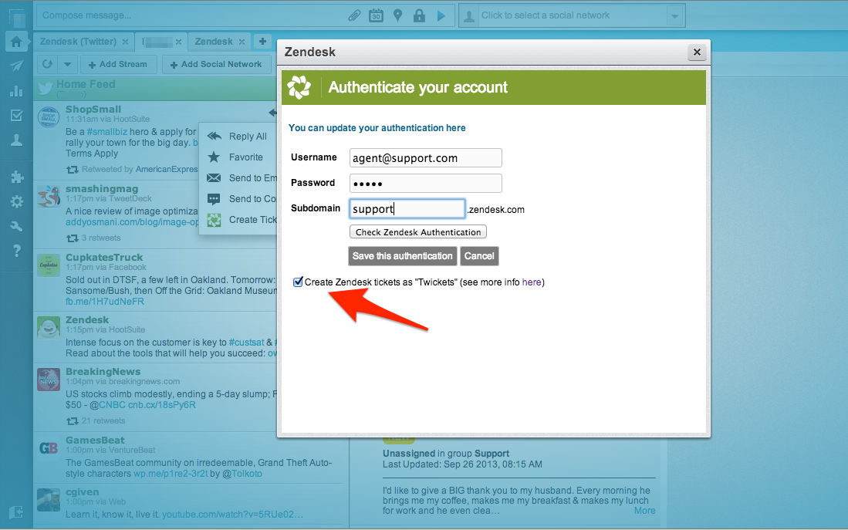This screenshot has height=530, width=848.
Task: Click the refresh streams icon
Action: pos(48,64)
